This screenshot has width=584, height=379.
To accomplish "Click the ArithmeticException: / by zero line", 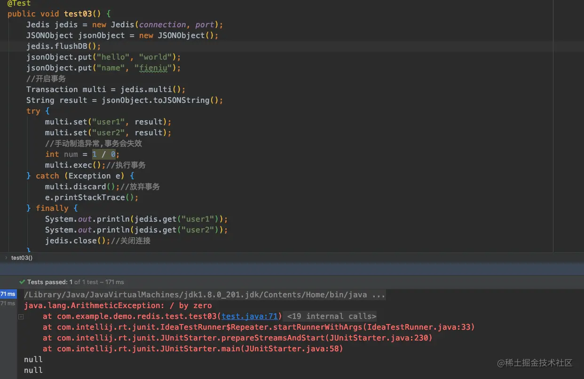I will pos(118,305).
